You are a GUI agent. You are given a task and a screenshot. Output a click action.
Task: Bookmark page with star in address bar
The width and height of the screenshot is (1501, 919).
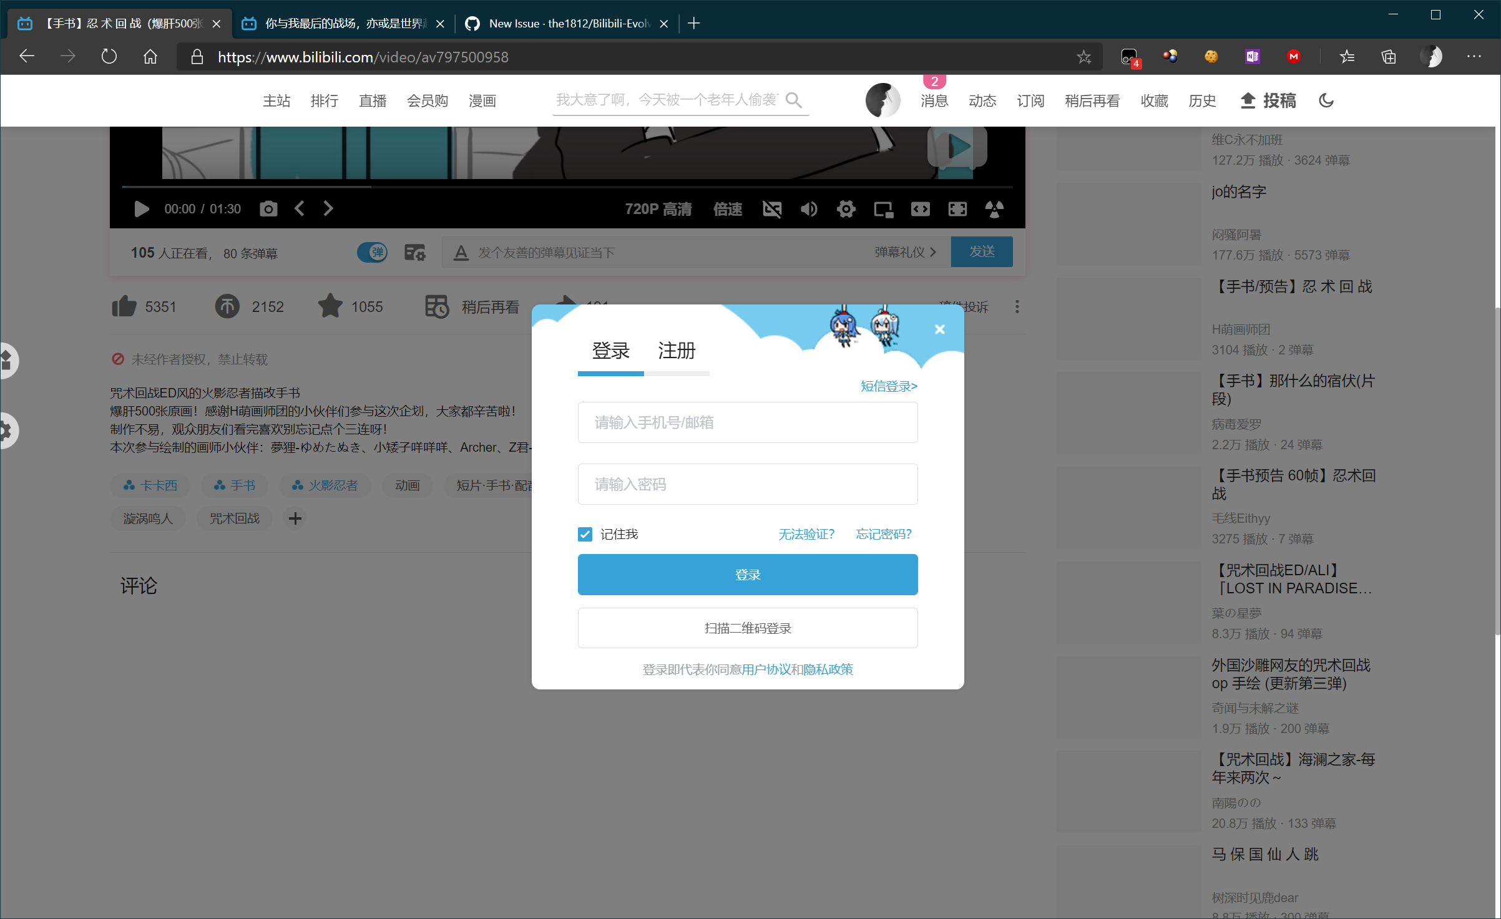1084,57
